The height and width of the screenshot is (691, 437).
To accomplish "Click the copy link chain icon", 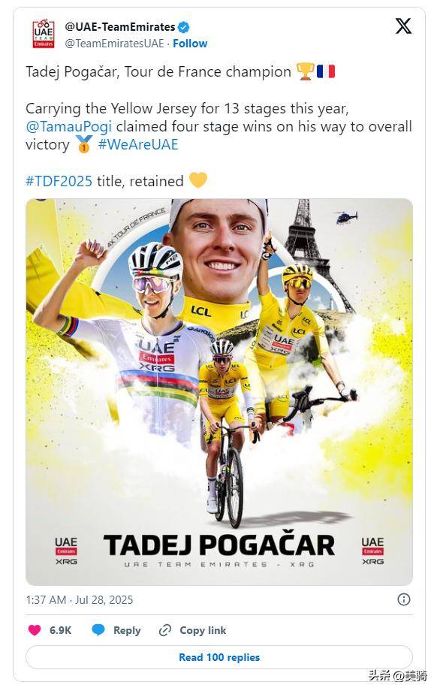I will (x=164, y=630).
